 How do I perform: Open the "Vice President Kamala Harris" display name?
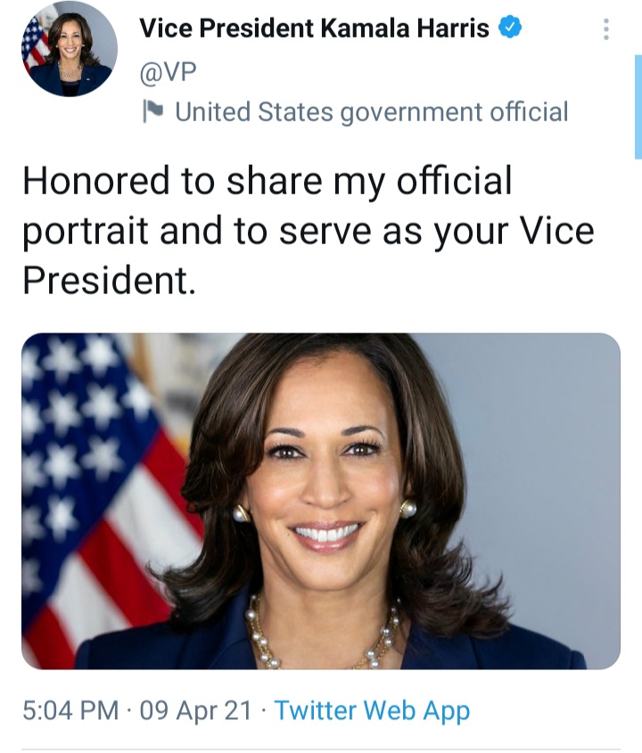click(314, 29)
